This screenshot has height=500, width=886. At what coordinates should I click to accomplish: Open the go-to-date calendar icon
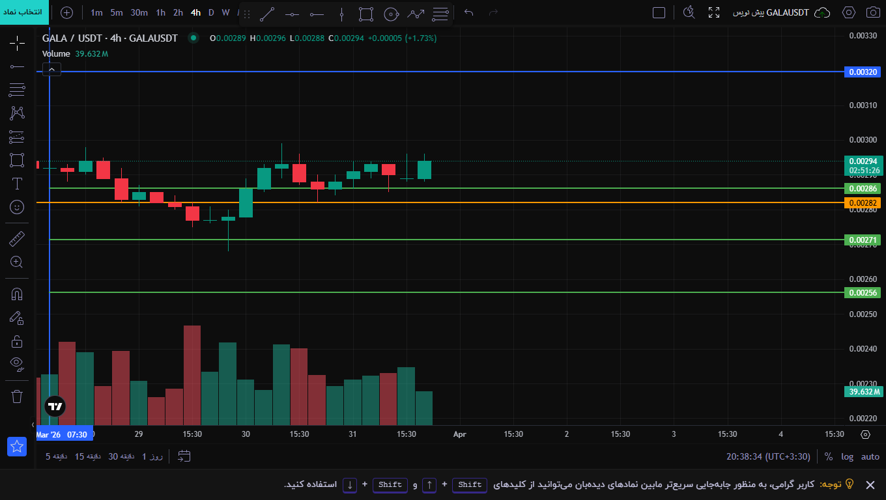coord(184,456)
